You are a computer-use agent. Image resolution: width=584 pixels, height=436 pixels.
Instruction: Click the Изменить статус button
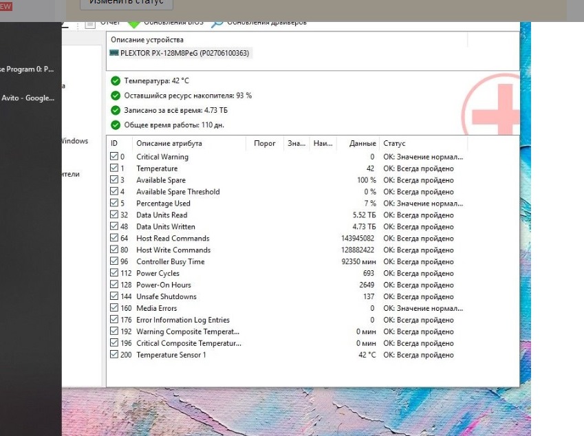click(x=127, y=3)
